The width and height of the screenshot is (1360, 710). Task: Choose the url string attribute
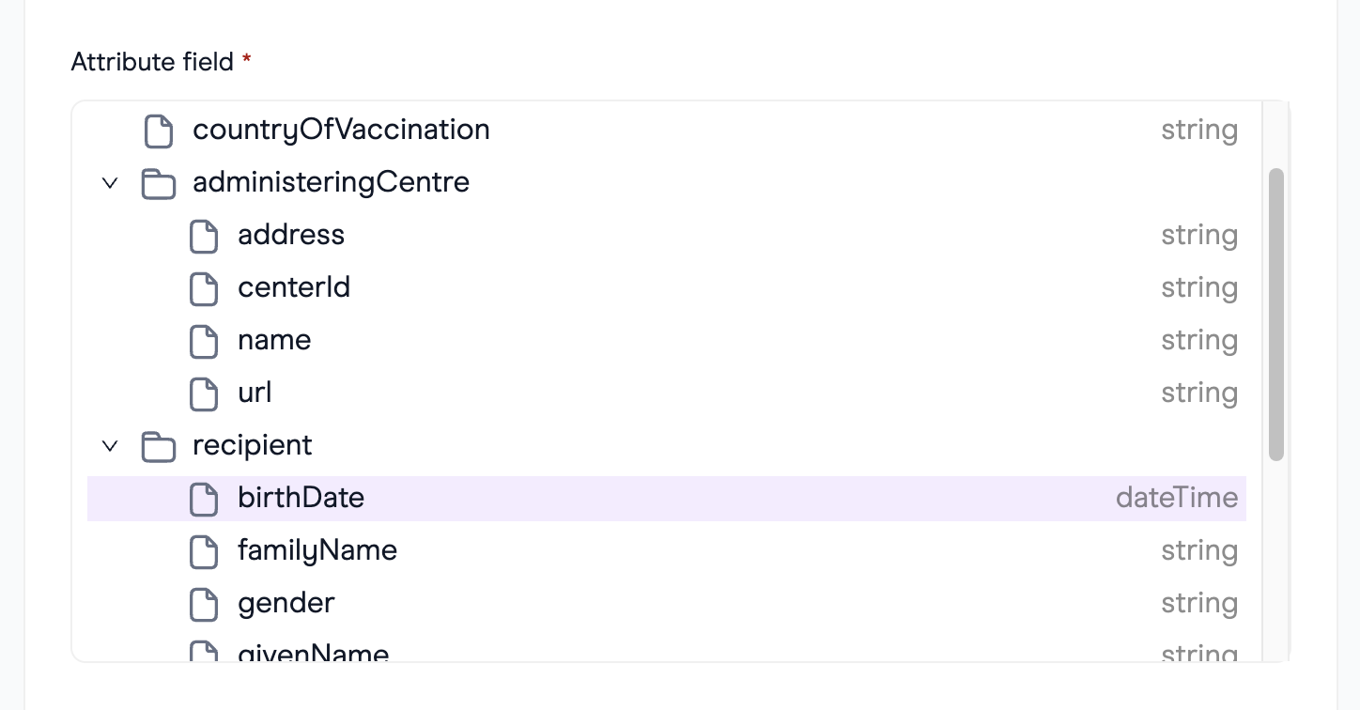tap(667, 393)
